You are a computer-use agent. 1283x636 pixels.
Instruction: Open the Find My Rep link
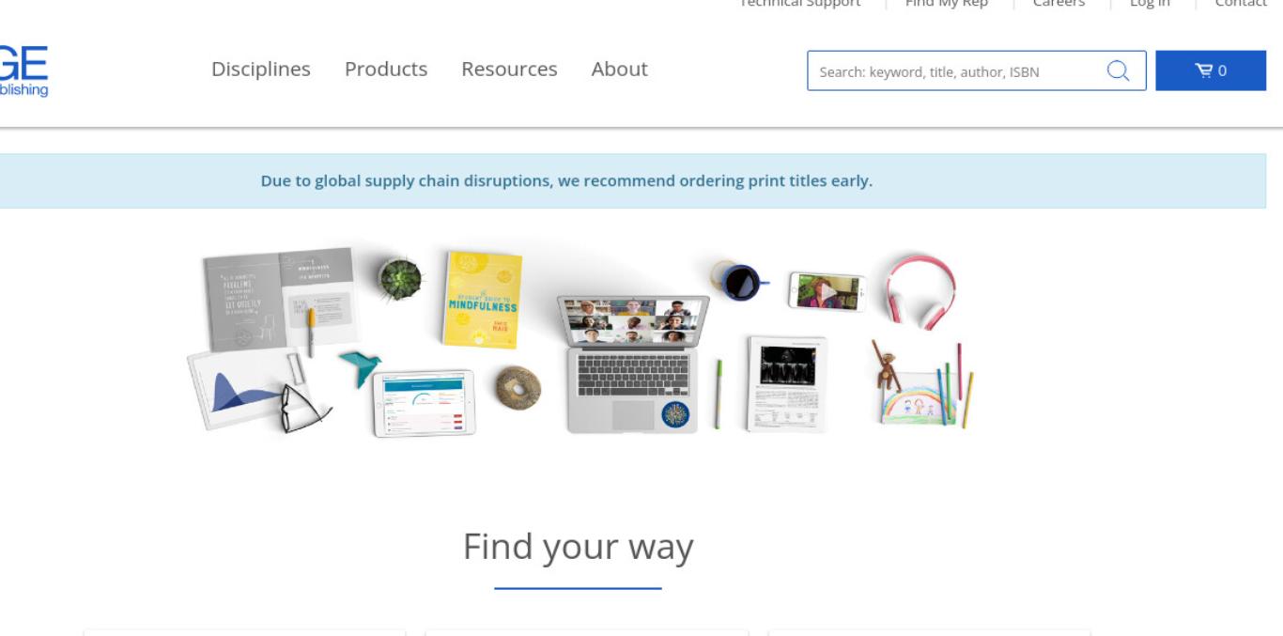947,4
